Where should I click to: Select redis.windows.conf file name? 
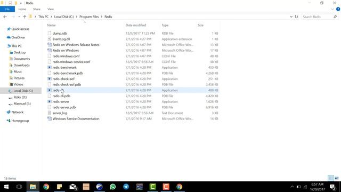coord(66,56)
